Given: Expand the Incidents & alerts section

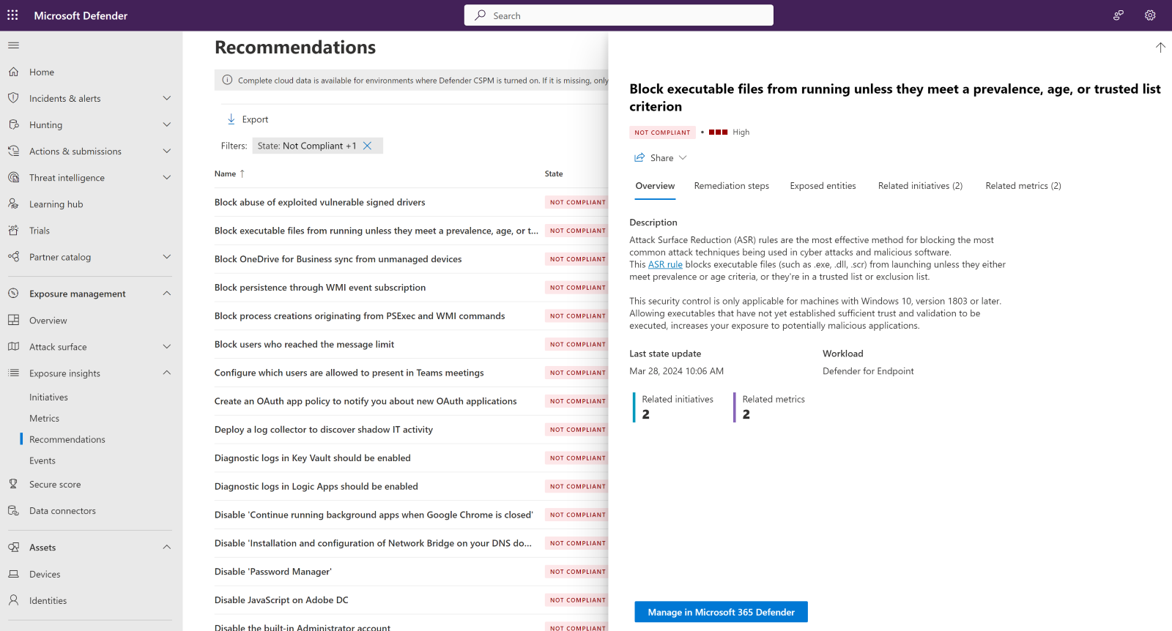Looking at the screenshot, I should coord(167,98).
